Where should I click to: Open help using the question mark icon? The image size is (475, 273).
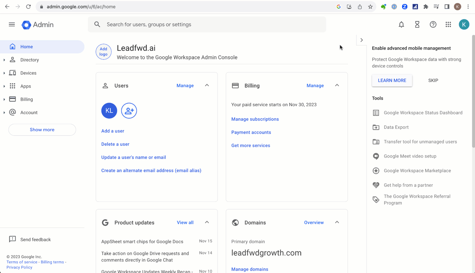(x=433, y=24)
